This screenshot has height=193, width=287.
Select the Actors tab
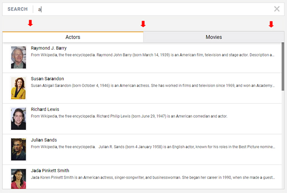click(73, 37)
